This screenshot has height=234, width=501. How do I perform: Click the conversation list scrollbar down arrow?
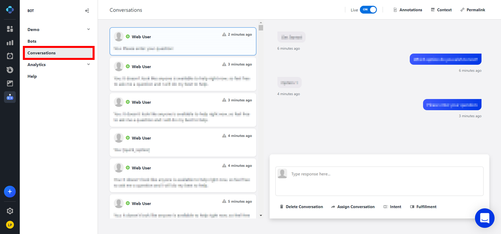(x=261, y=216)
